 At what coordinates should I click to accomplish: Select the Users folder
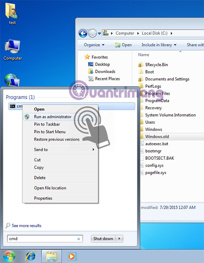(147, 122)
